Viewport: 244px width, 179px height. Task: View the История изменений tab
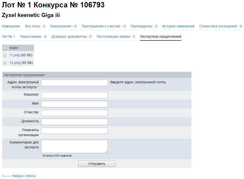click(178, 26)
